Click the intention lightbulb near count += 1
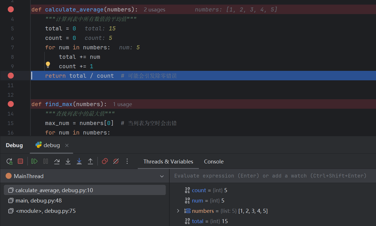The height and width of the screenshot is (226, 376). pos(48,64)
